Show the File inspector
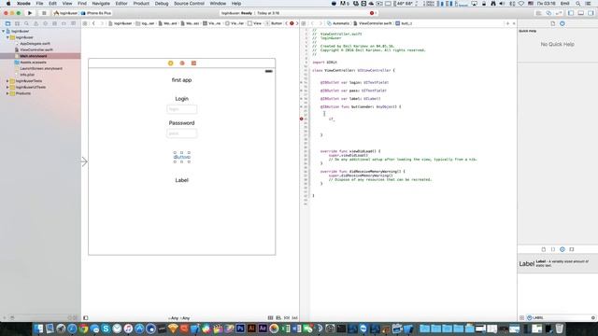The width and height of the screenshot is (598, 336). 552,23
